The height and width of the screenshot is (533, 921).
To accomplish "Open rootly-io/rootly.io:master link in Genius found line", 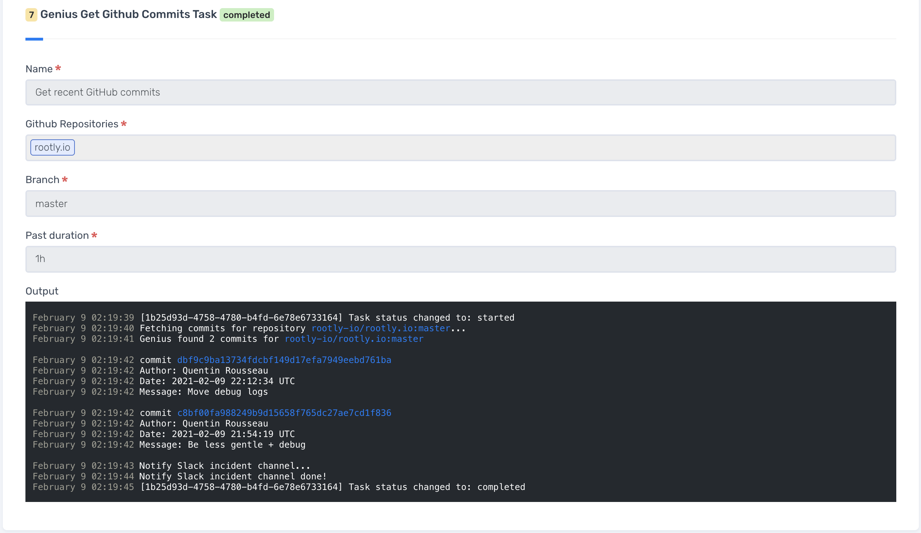I will click(354, 339).
